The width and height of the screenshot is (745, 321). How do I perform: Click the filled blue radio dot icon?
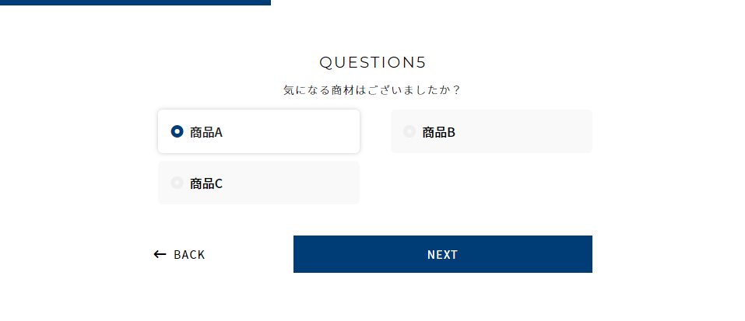177,132
